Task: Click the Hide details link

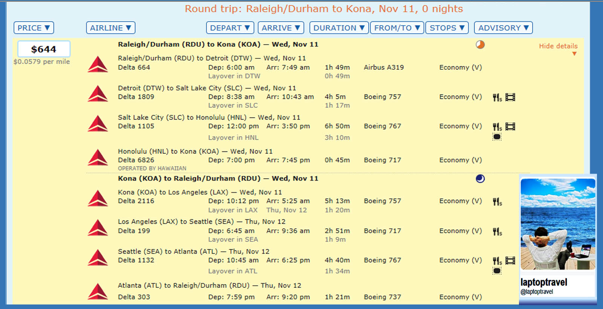Action: [558, 46]
